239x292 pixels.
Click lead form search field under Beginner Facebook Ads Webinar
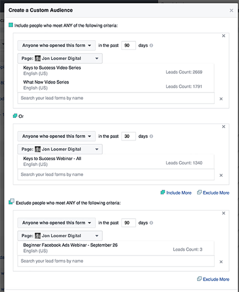[116, 261]
